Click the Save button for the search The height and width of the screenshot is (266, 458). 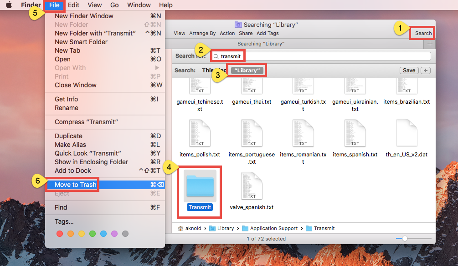tap(409, 70)
